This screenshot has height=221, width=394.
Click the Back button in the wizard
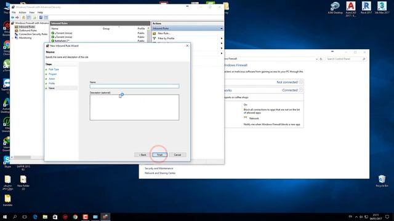point(142,155)
